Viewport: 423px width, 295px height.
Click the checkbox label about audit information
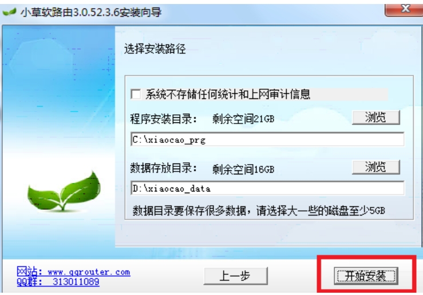coord(228,94)
